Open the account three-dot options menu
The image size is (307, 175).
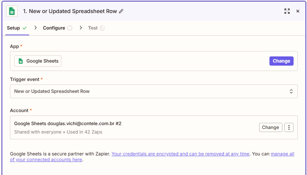289,127
